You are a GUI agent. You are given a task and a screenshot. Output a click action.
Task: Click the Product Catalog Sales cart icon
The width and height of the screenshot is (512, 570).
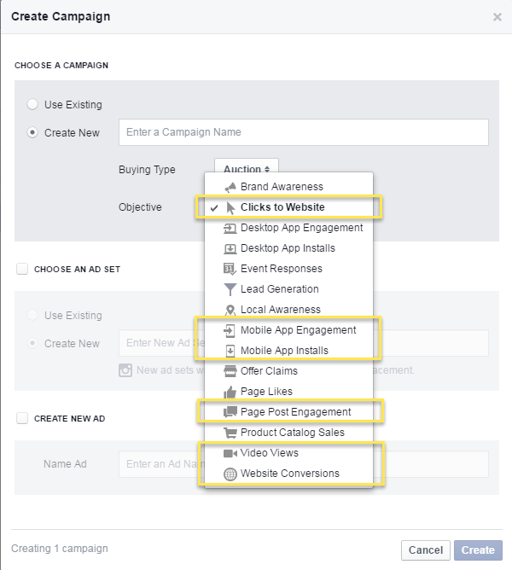click(x=230, y=433)
